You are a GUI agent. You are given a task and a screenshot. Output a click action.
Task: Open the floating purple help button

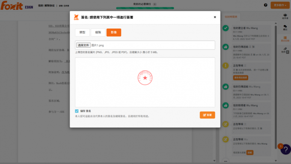tap(286, 150)
